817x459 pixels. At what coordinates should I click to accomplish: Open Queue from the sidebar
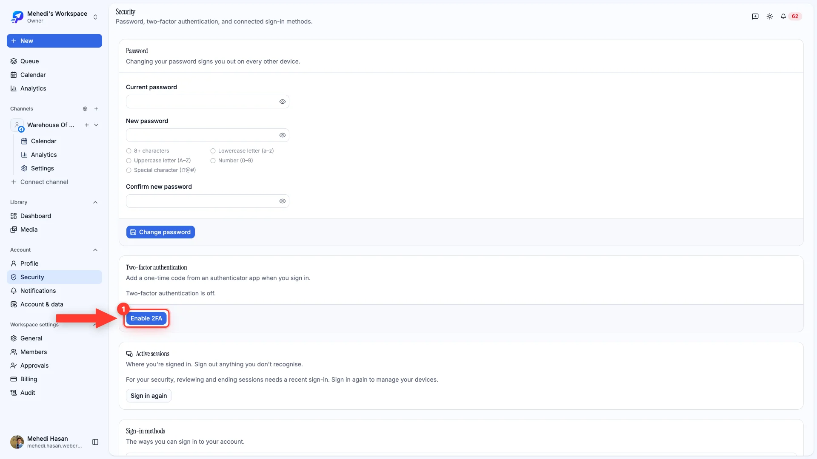click(x=54, y=61)
